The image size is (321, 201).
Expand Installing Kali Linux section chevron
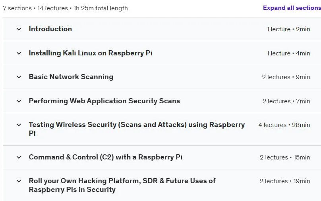click(19, 53)
